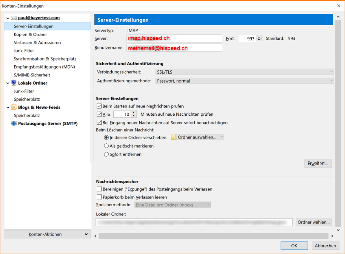Image resolution: width=345 pixels, height=254 pixels.
Task: Open the Verbindungssicherheit dropdown
Action: [x=244, y=72]
